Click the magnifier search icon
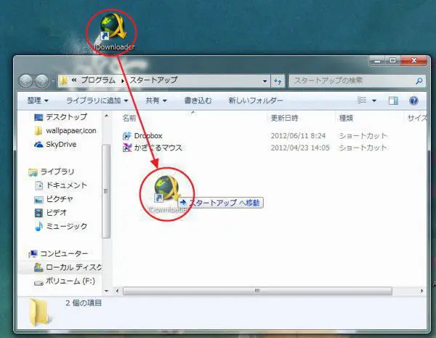The width and height of the screenshot is (436, 338). coord(419,81)
